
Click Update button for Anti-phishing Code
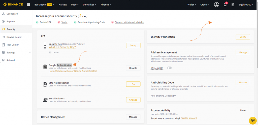pyautogui.click(x=243, y=82)
